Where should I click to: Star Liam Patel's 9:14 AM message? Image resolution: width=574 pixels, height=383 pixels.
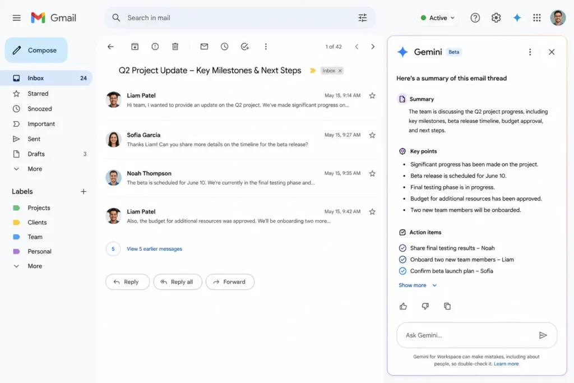pyautogui.click(x=372, y=95)
